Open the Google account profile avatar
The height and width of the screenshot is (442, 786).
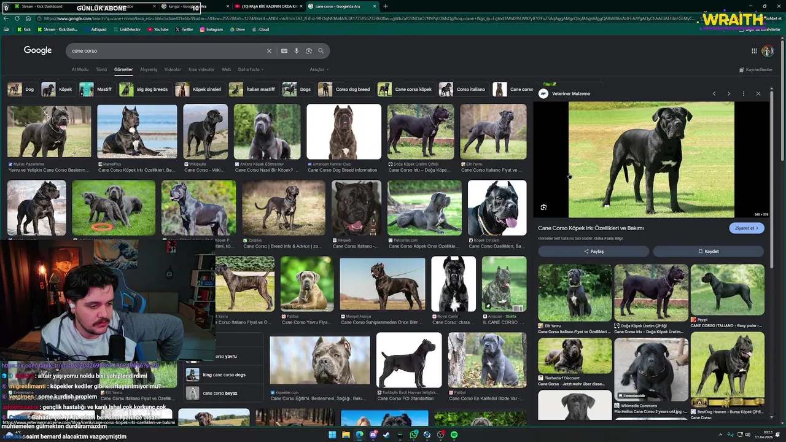[x=768, y=51]
